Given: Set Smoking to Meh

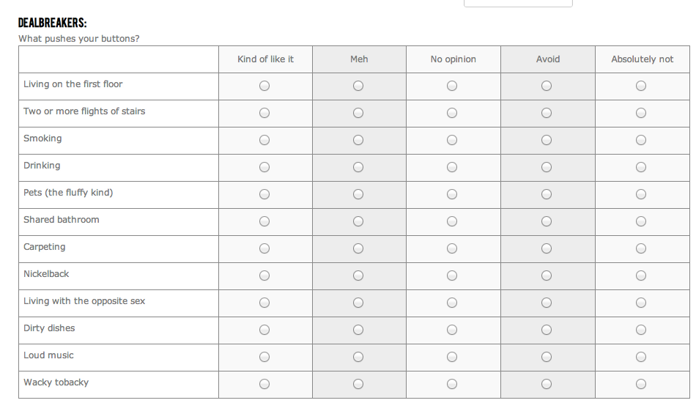Looking at the screenshot, I should (x=358, y=140).
